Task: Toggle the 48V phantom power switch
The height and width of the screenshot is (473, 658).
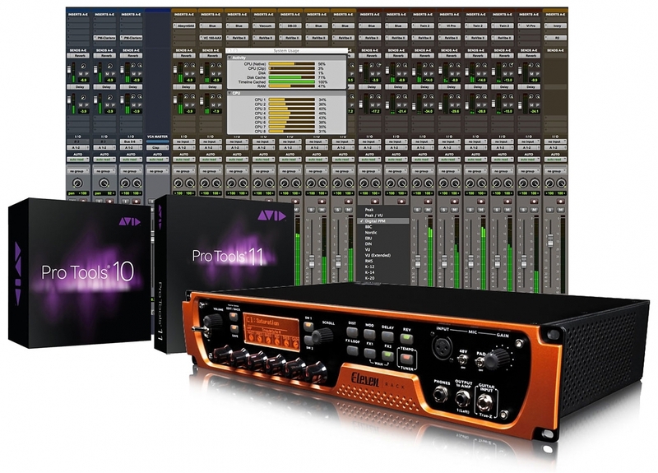Action: click(463, 359)
